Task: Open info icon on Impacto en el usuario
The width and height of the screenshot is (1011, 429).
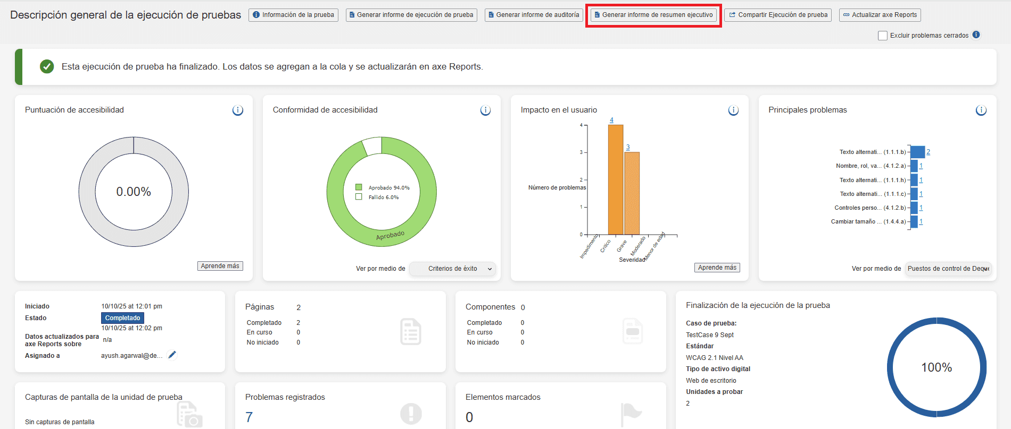Action: [x=733, y=110]
